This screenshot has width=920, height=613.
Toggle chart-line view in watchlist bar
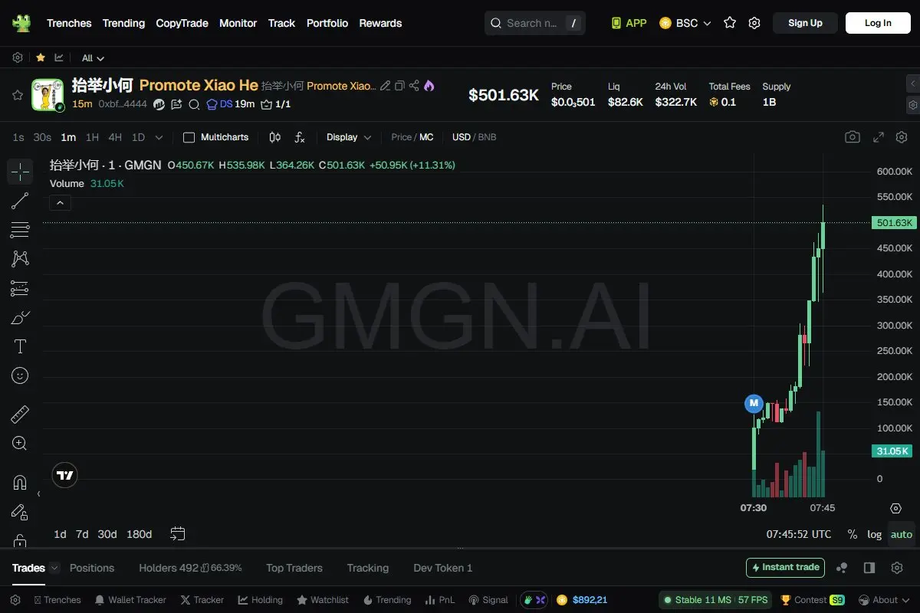(x=59, y=57)
